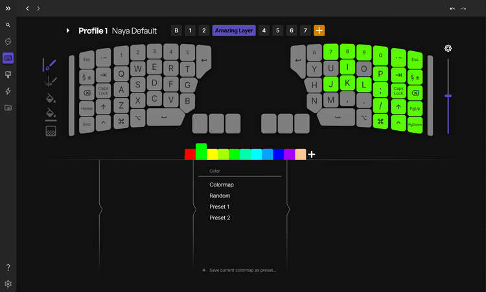
Task: Switch to the Amazing Layer tab
Action: 235,30
